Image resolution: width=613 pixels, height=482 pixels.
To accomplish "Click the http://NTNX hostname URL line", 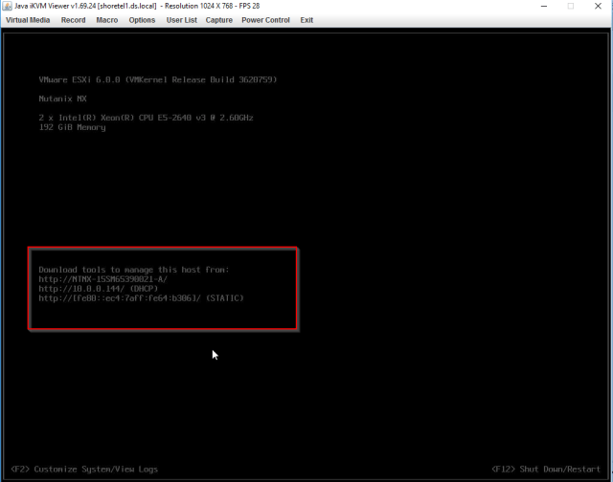I will [103, 279].
